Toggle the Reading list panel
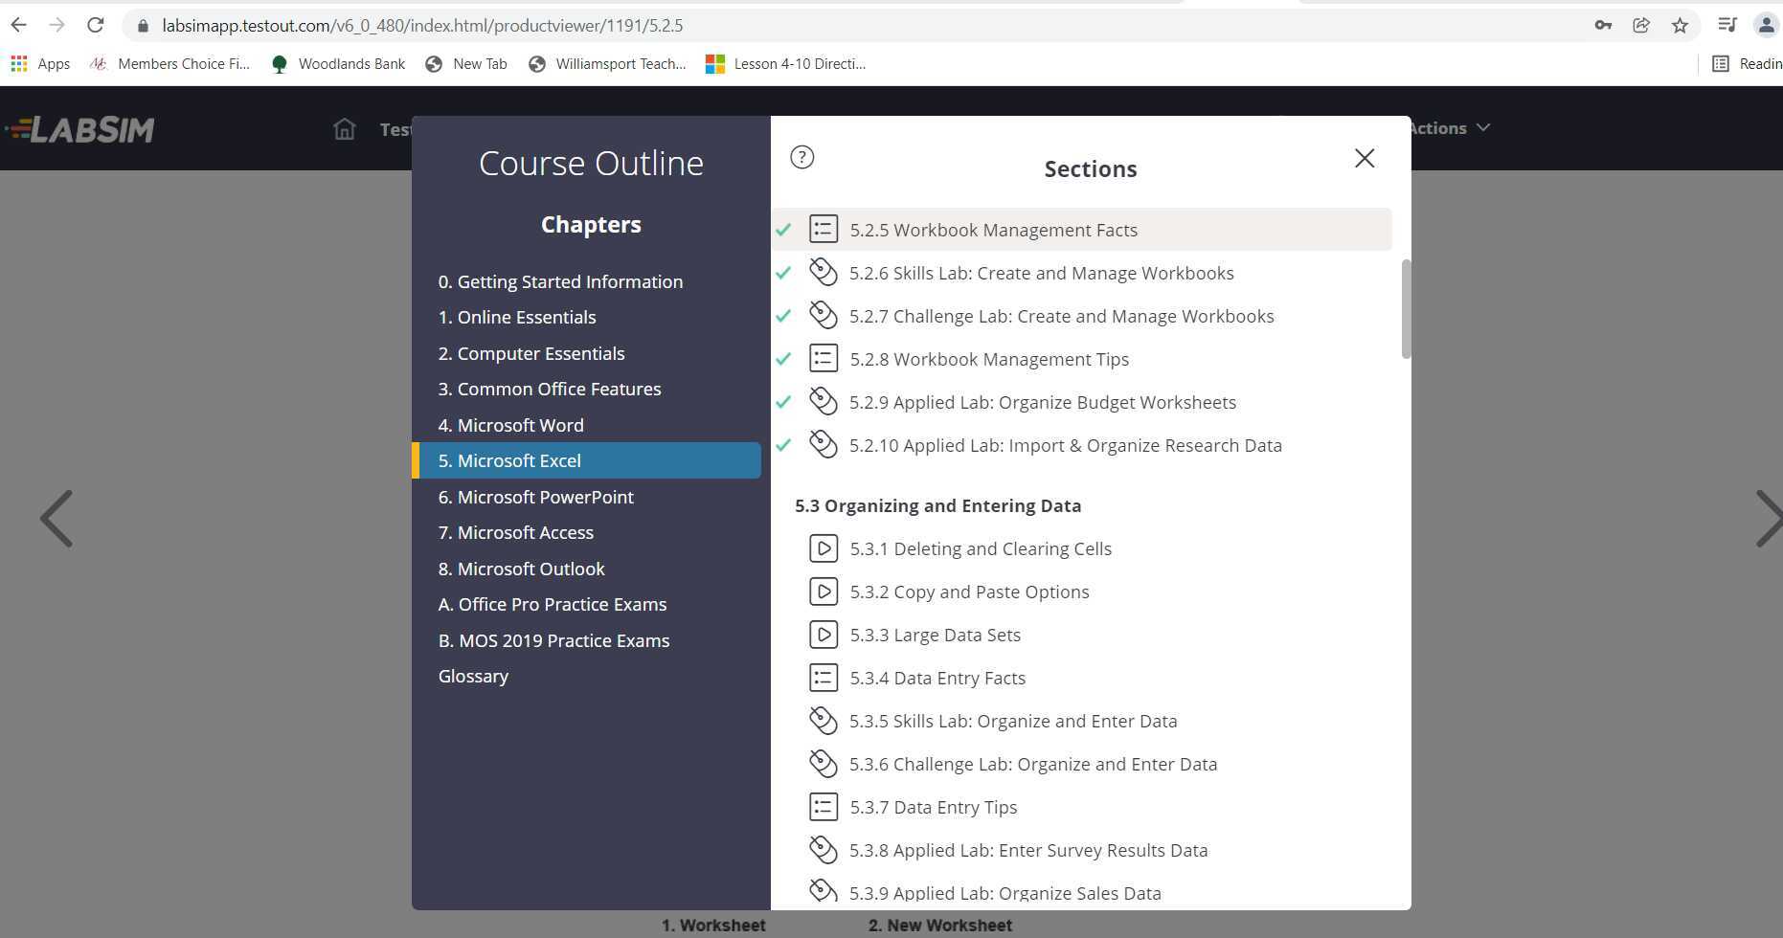Screen dimensions: 1783x938 (1720, 63)
